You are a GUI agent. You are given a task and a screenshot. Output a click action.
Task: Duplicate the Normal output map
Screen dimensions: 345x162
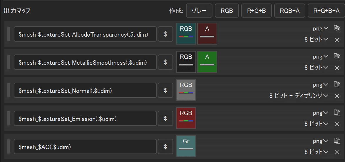(x=337, y=84)
